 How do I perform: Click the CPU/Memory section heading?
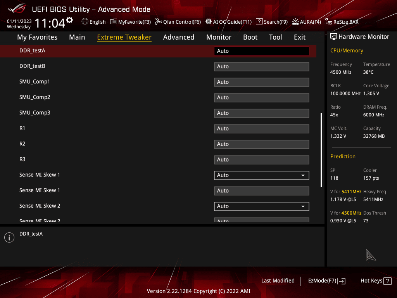tap(347, 51)
